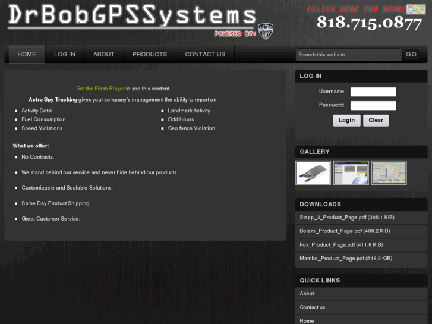Screen dimensions: 432x324
Task: Click the Fuel Consumption list item
Action: point(43,119)
